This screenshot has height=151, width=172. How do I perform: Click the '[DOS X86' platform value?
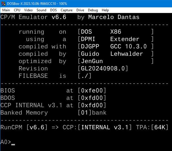(x=100, y=32)
